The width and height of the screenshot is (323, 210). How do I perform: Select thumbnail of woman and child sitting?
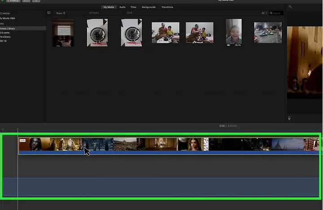pos(166,33)
